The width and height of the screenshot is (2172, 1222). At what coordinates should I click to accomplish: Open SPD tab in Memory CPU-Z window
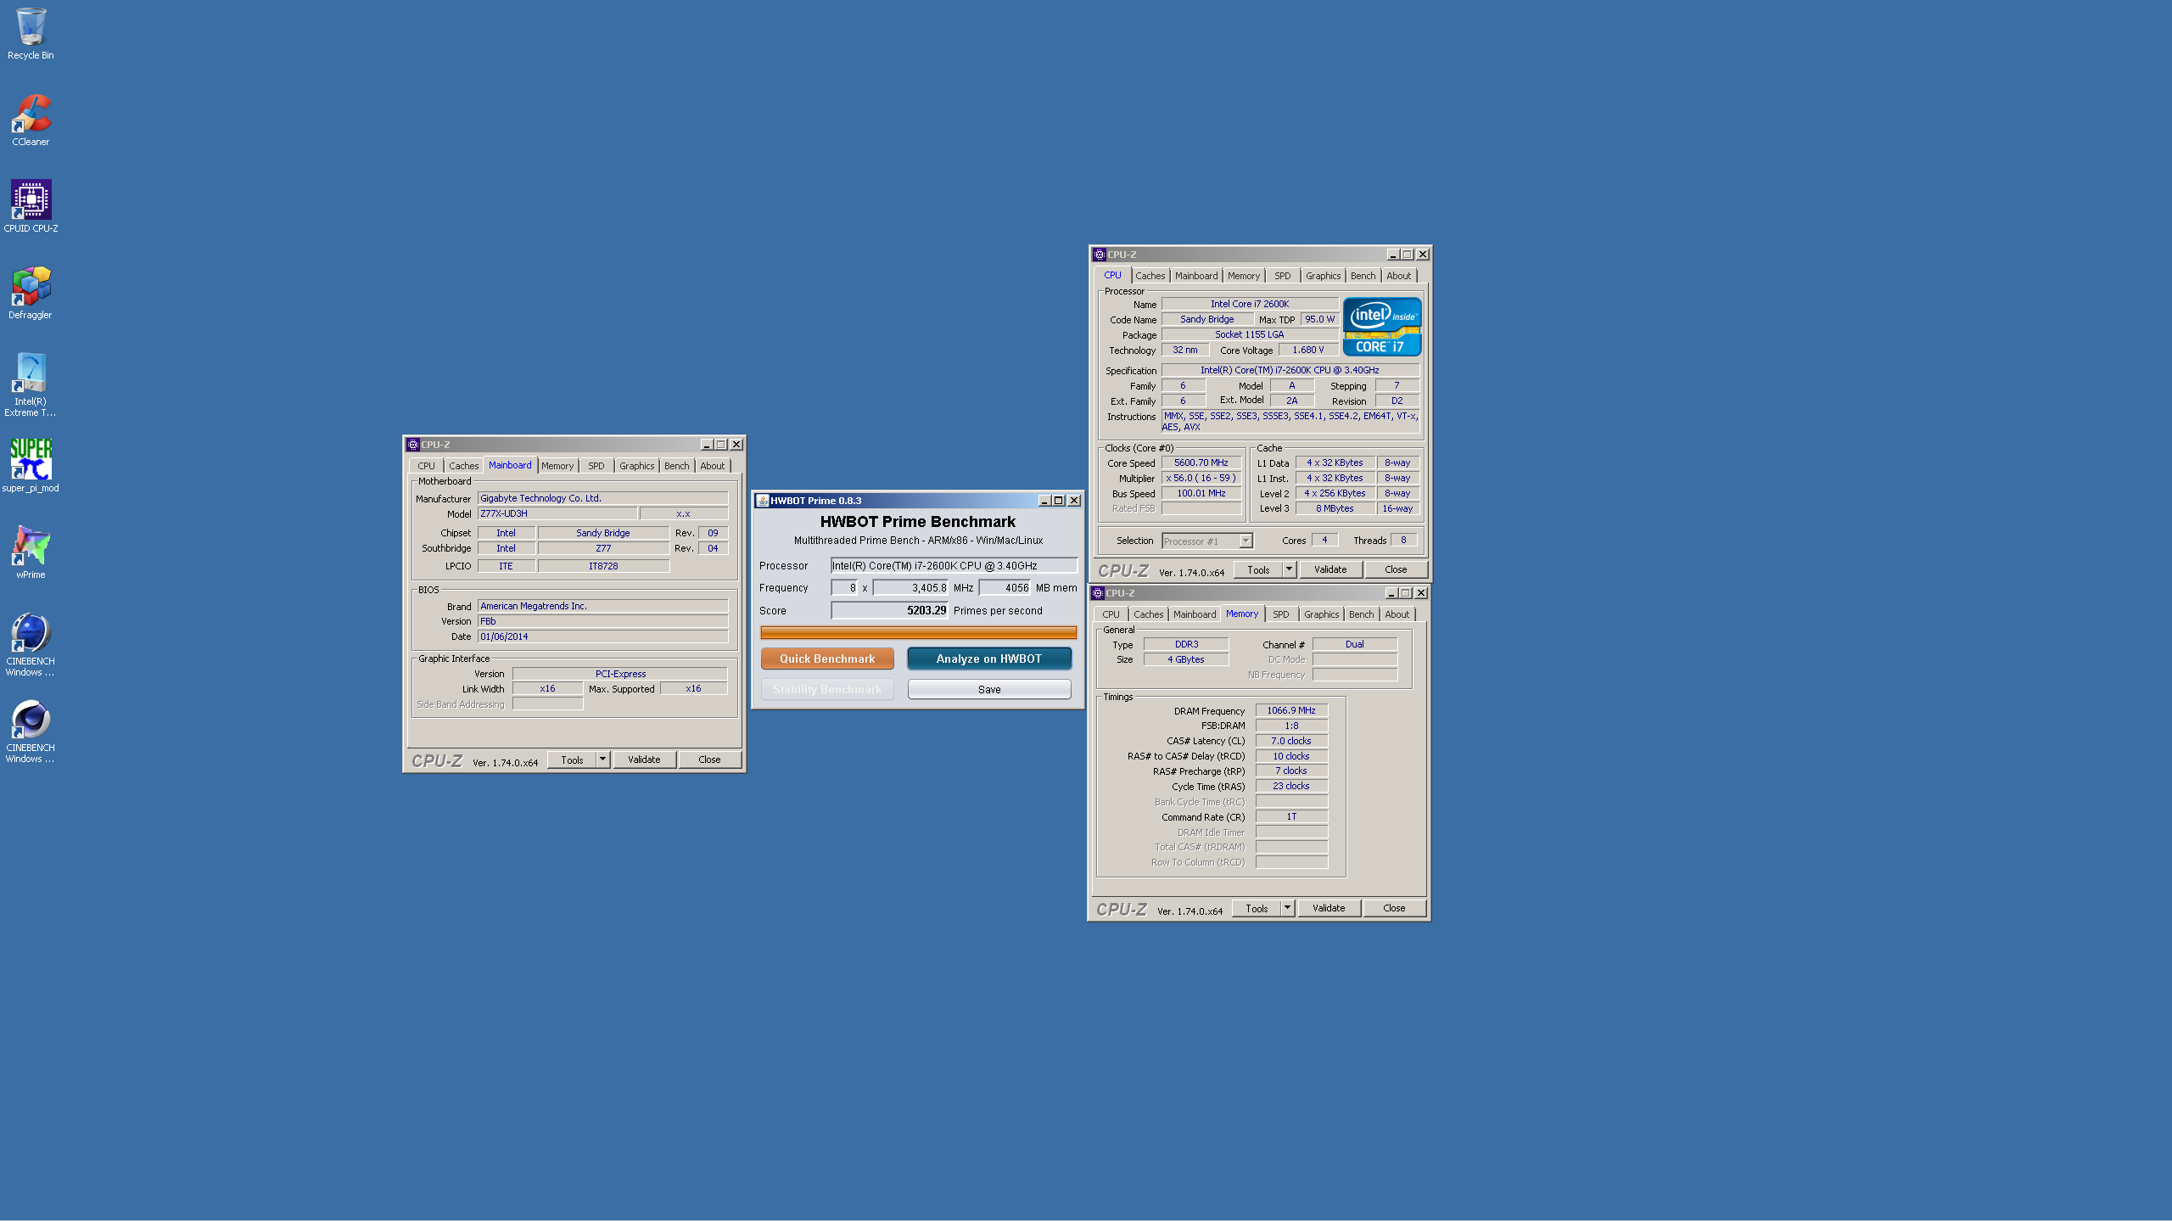(x=1280, y=614)
